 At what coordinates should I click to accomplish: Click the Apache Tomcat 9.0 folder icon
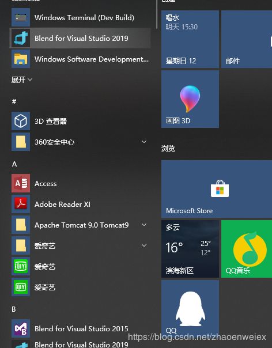click(21, 225)
